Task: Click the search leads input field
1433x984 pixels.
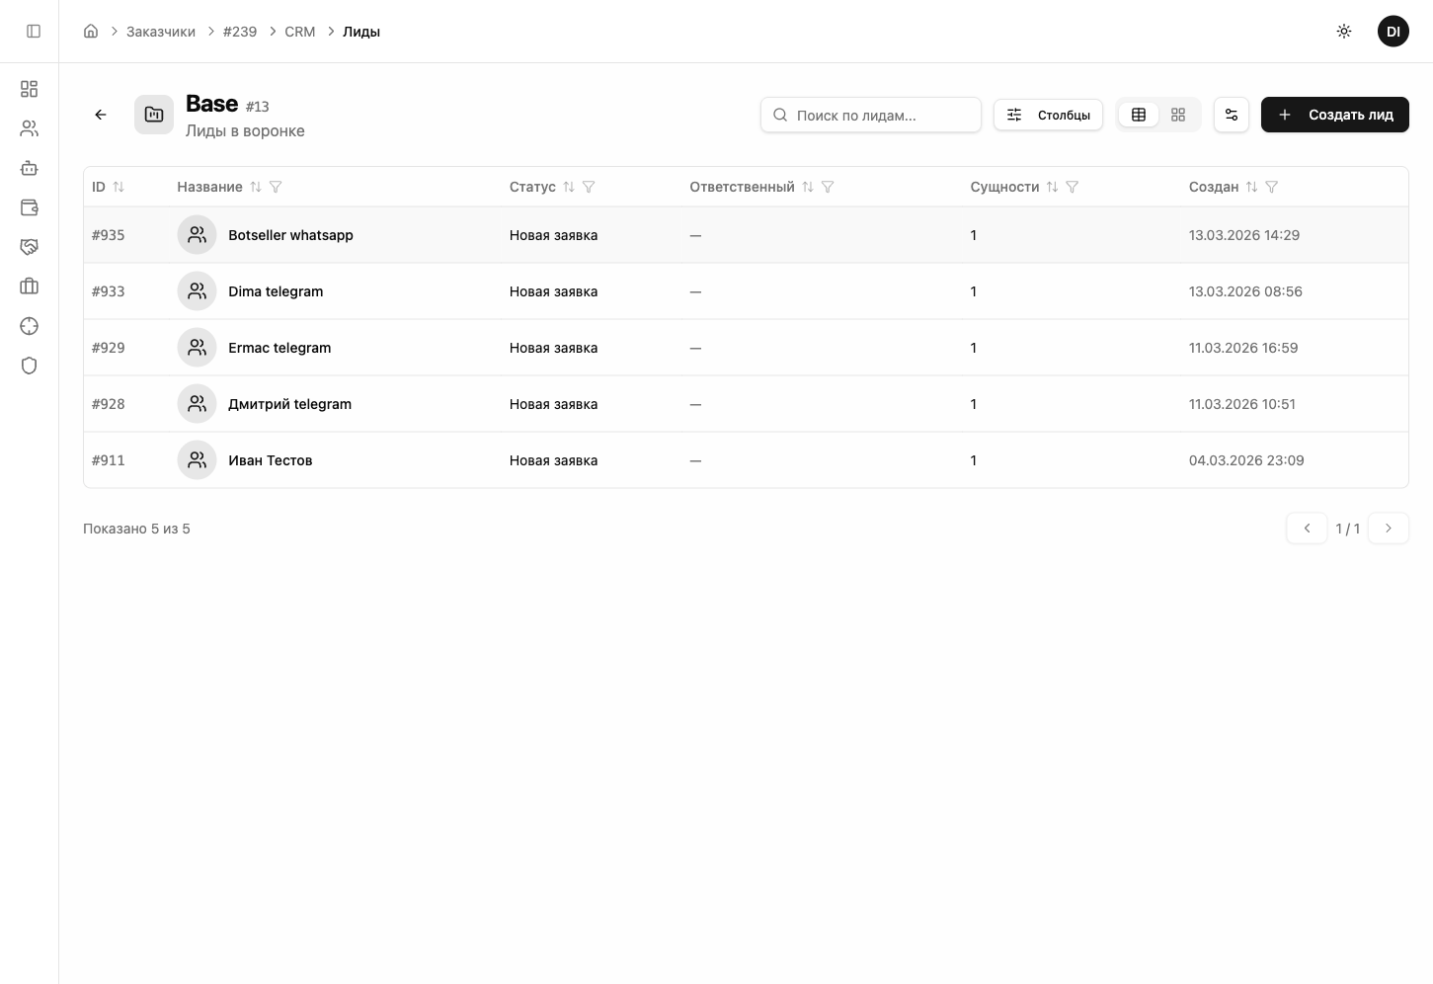Action: tap(879, 115)
